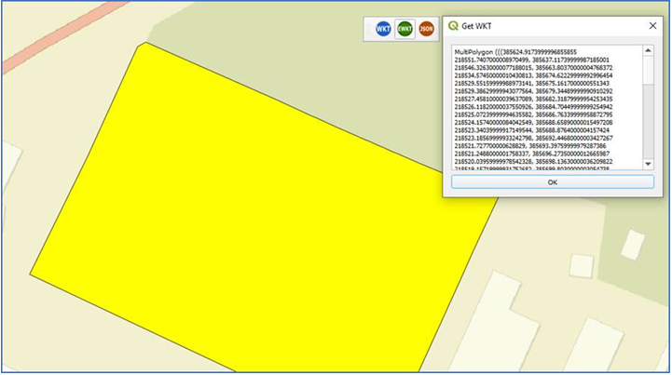
Task: Click the blue WKT toolbar icon
Action: click(383, 29)
